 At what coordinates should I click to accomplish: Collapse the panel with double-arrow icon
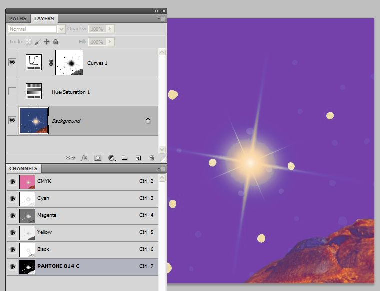coord(156,11)
